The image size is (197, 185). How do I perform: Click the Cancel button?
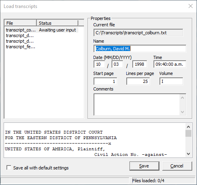pyautogui.click(x=177, y=166)
